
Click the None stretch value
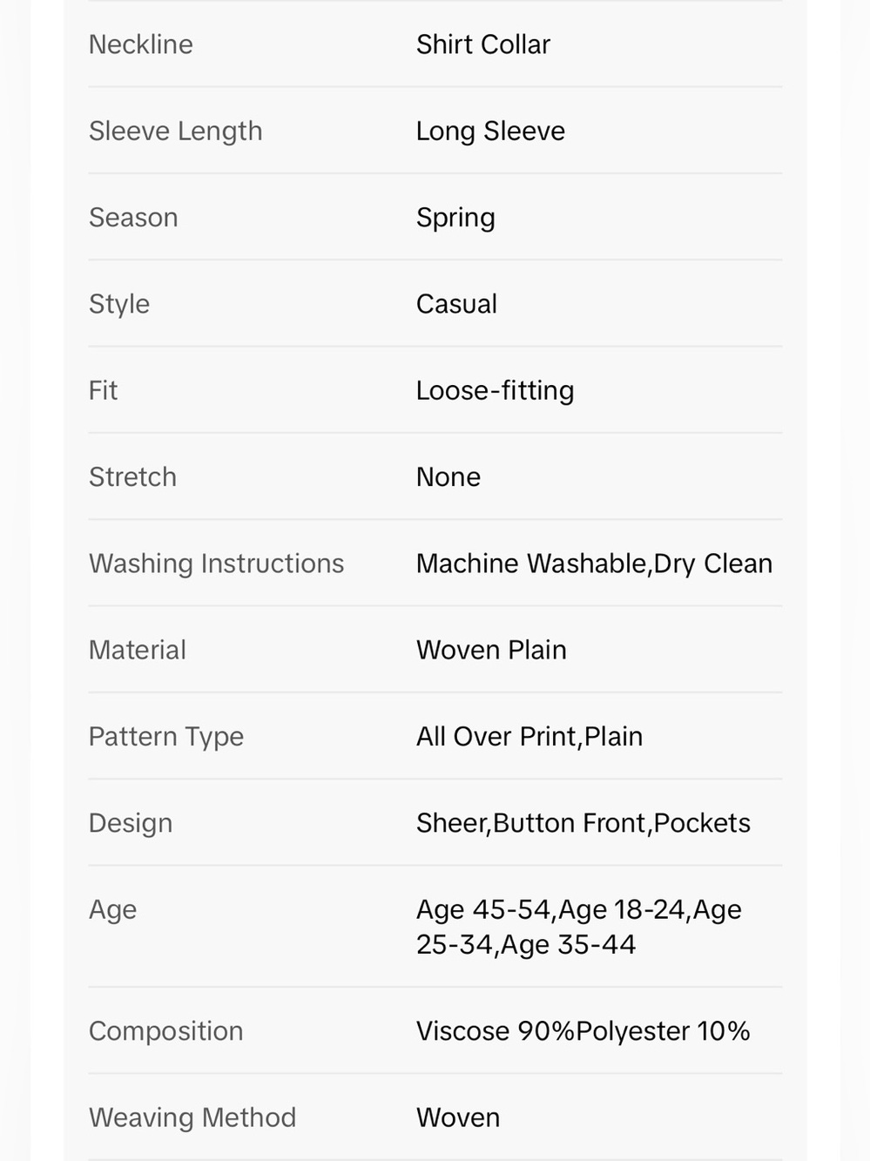[x=448, y=477]
